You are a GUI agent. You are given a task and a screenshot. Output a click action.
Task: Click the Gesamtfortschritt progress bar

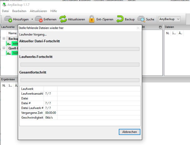click(x=80, y=80)
